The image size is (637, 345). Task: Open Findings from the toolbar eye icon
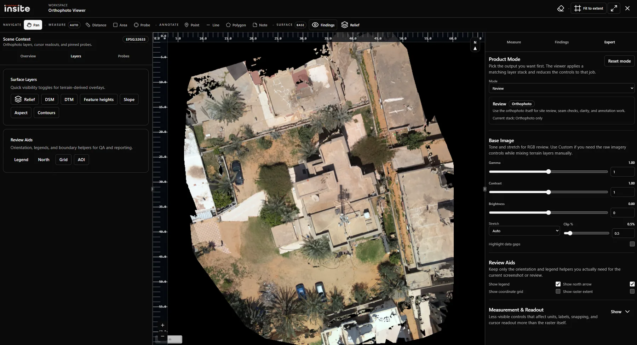coord(323,25)
